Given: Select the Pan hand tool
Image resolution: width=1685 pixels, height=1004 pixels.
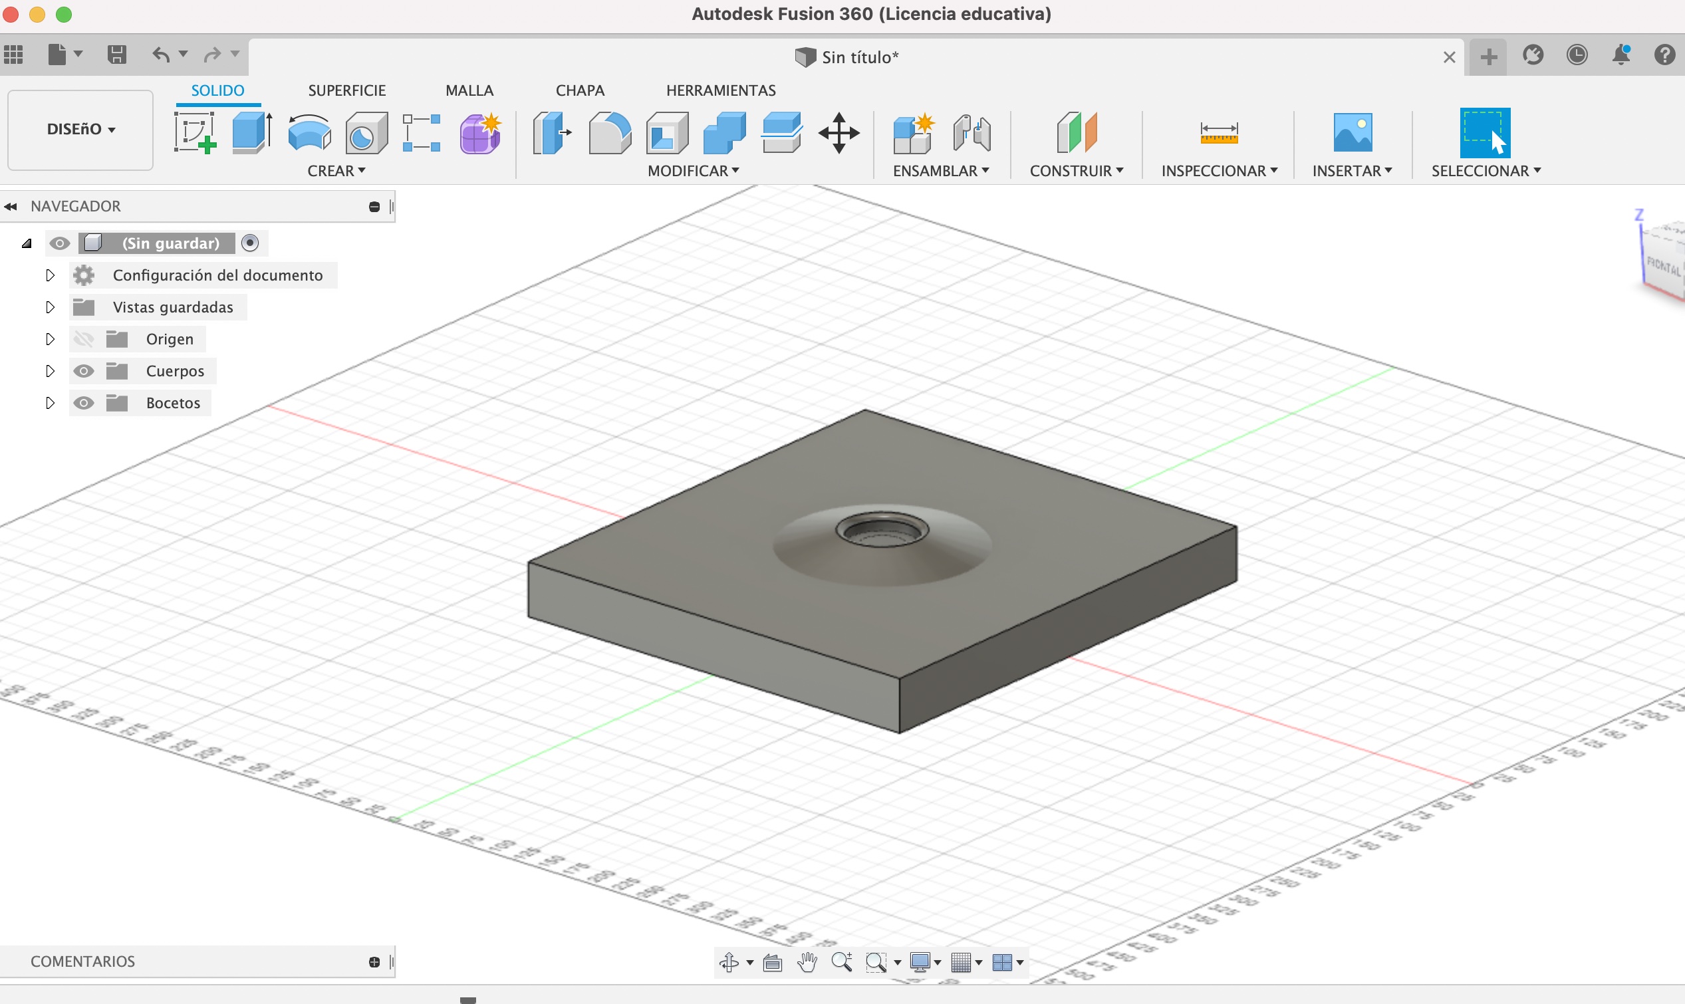Looking at the screenshot, I should (807, 962).
